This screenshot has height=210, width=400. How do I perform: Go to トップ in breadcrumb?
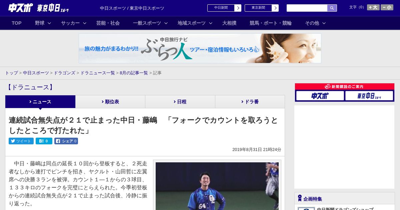(11, 73)
